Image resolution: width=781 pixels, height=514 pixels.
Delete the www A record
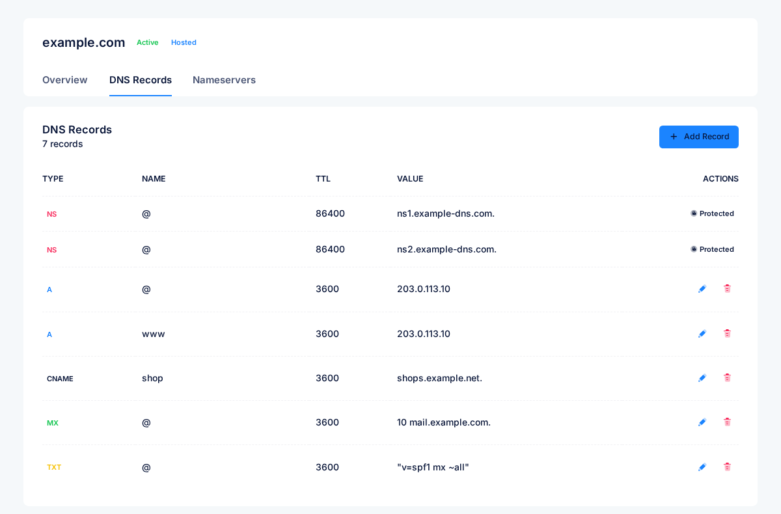pyautogui.click(x=727, y=334)
